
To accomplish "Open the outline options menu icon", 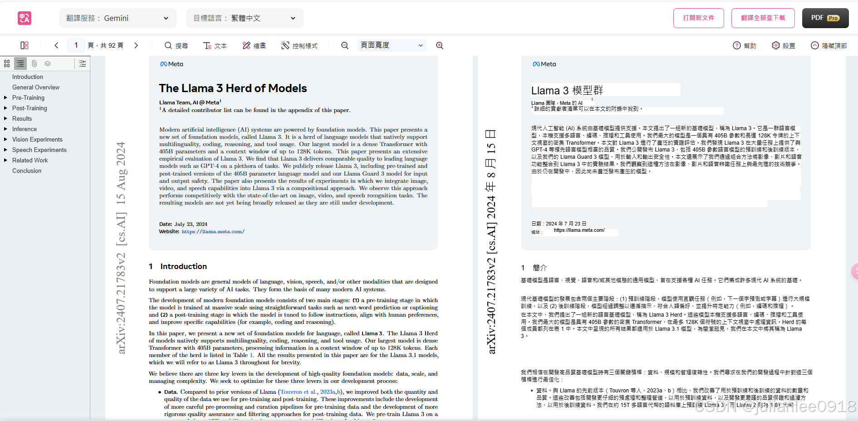I will [x=82, y=64].
